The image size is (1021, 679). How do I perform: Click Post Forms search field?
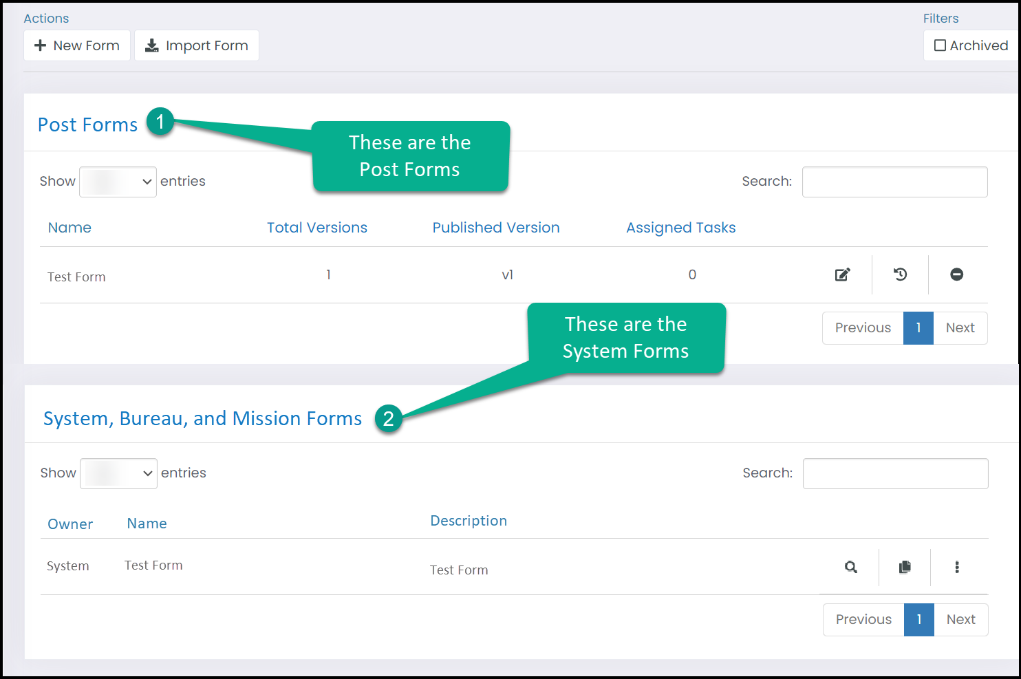click(894, 182)
